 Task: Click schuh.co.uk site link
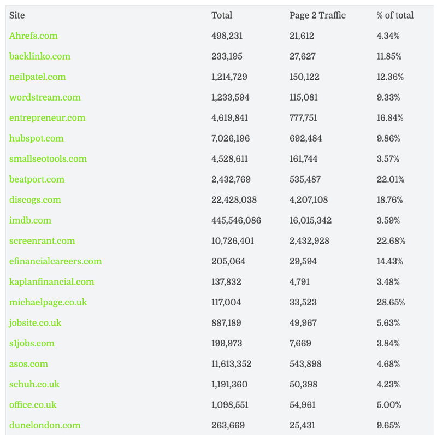(34, 384)
